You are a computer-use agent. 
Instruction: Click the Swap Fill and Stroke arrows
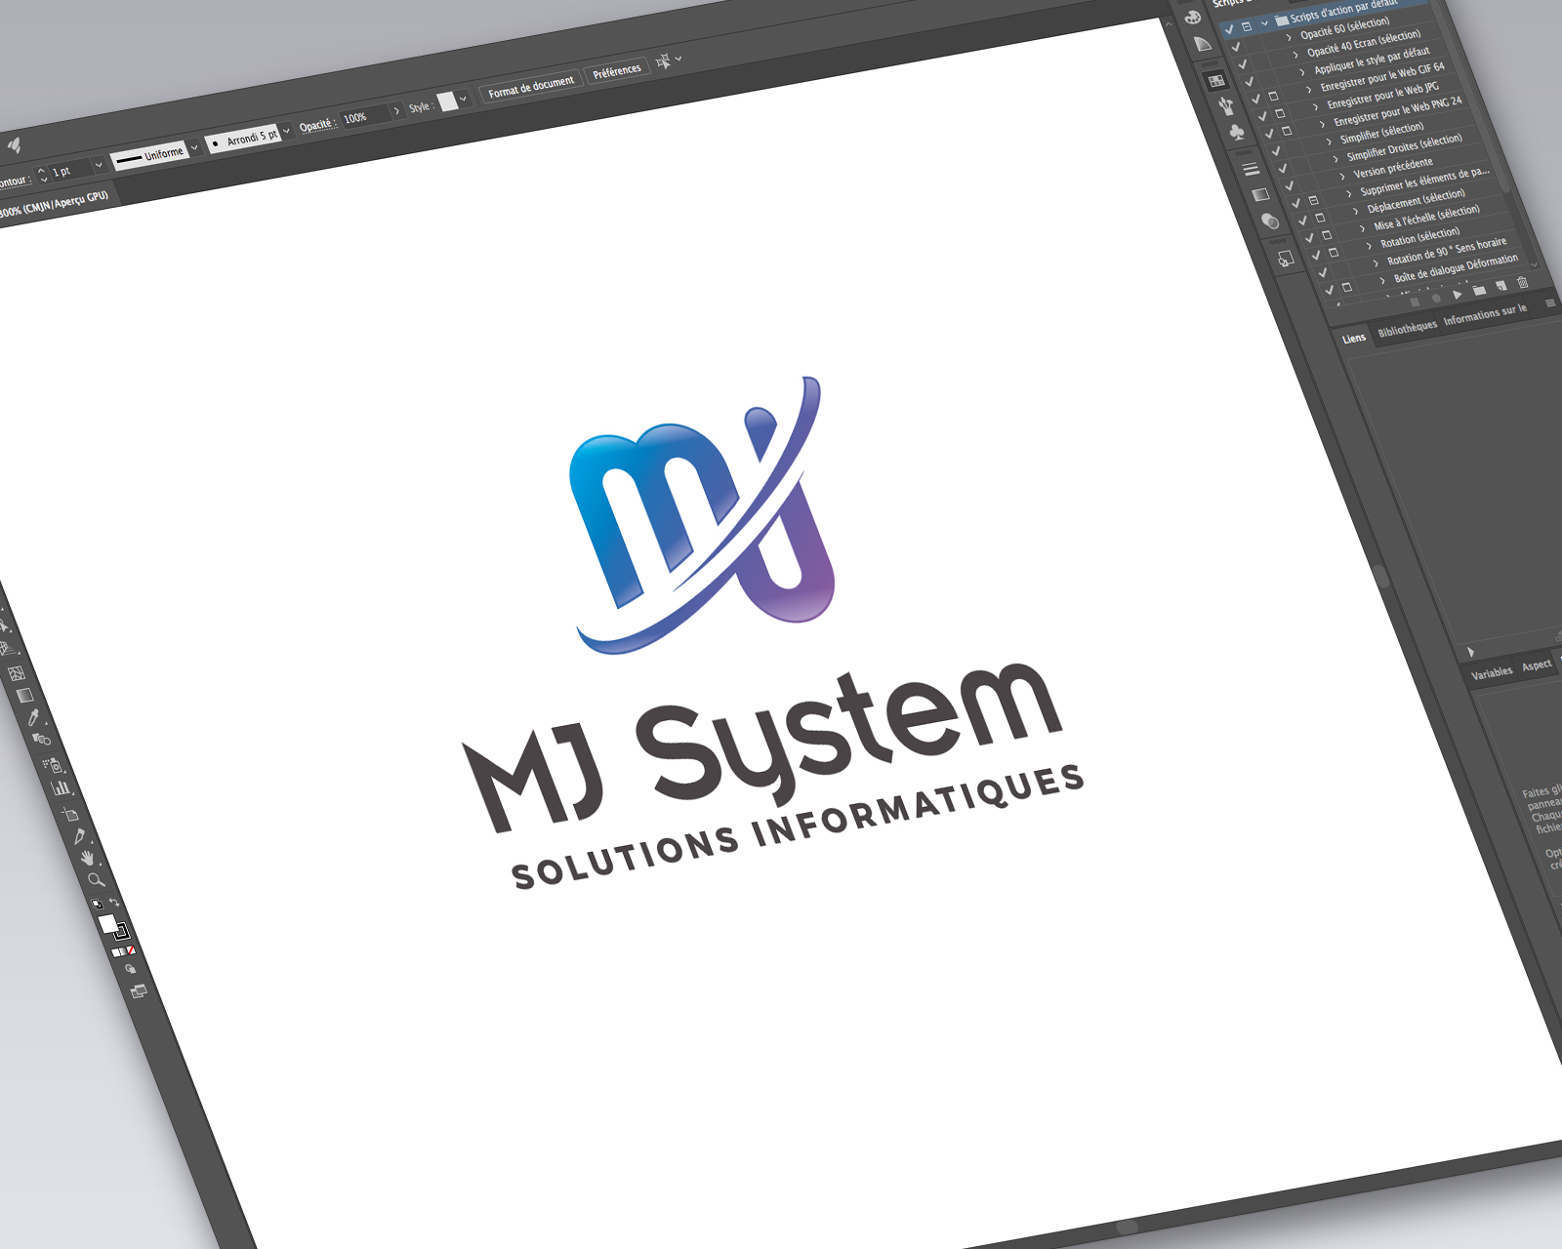114,902
